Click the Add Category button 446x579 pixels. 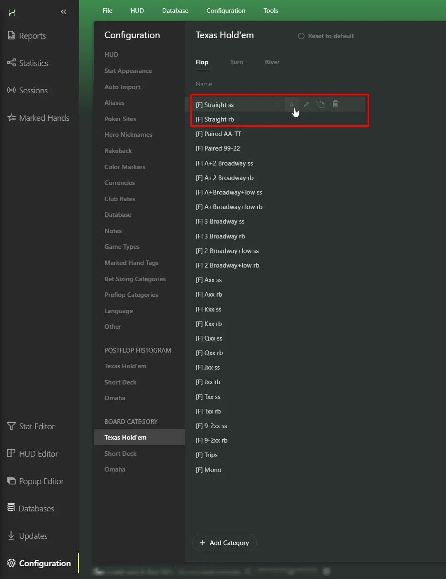224,543
